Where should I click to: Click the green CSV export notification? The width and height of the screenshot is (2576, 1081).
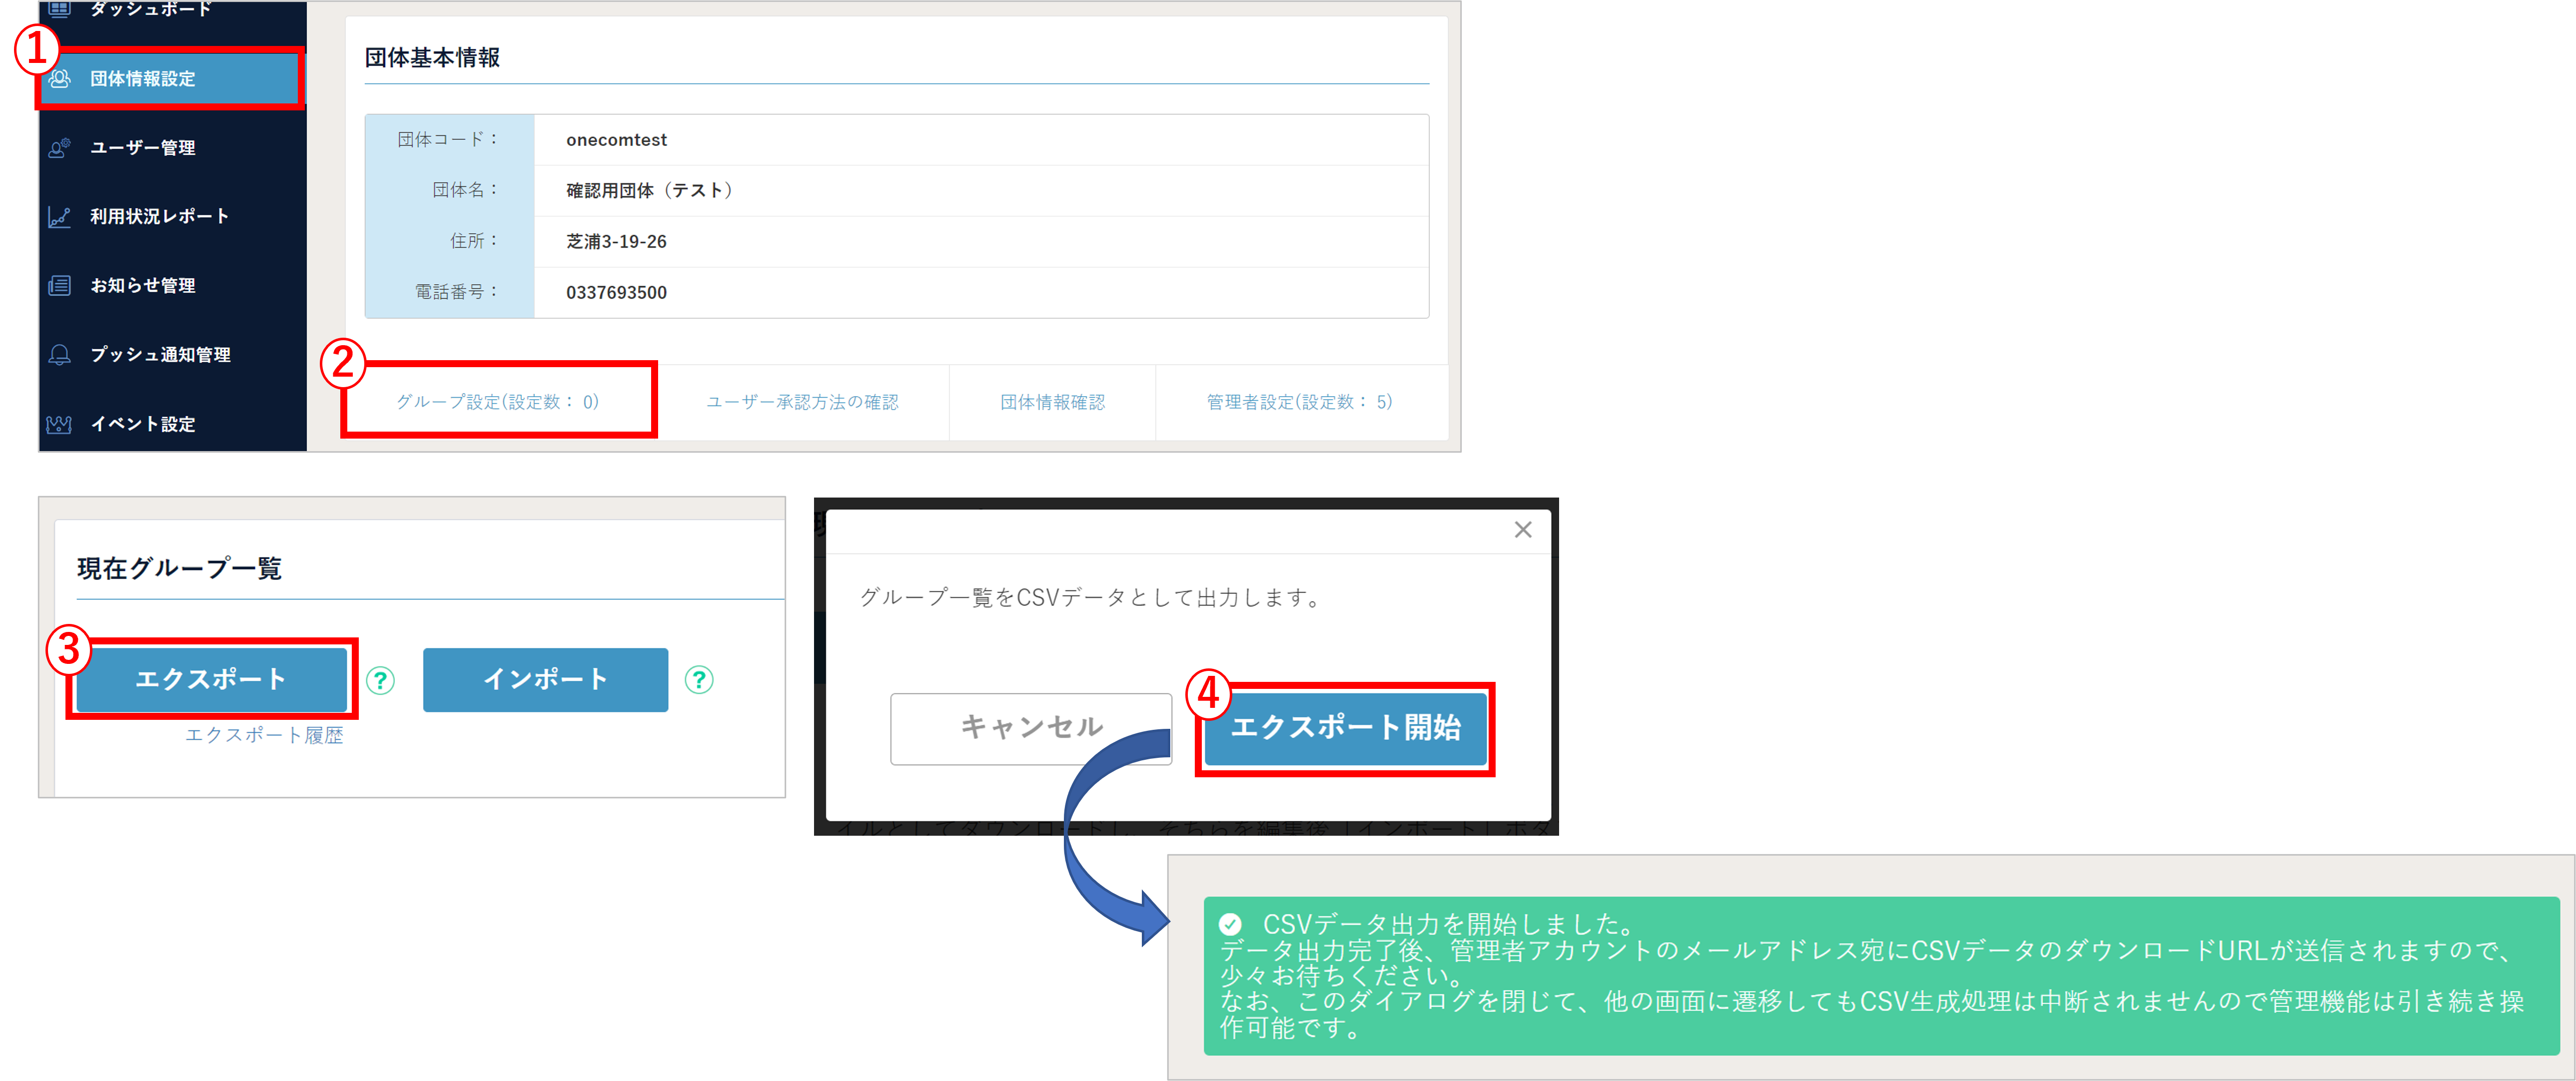(1880, 975)
